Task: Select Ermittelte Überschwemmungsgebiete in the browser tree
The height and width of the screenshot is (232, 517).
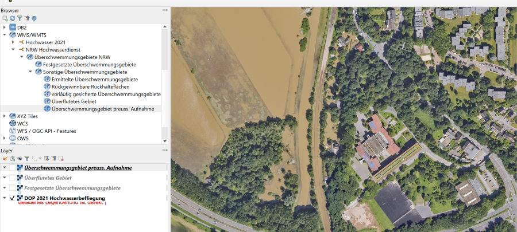Action: pyautogui.click(x=94, y=79)
